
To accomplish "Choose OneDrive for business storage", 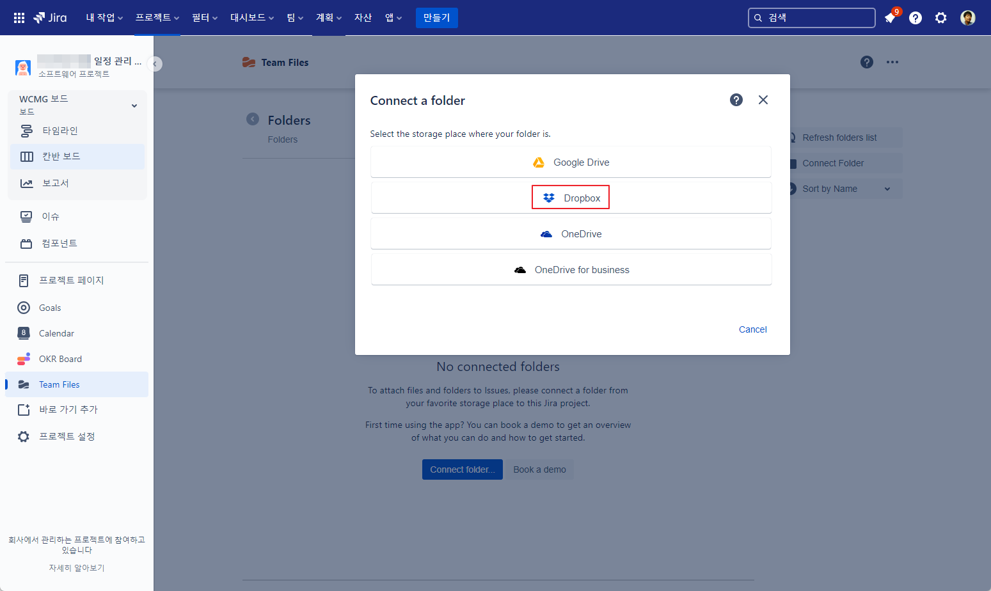I will click(x=571, y=270).
